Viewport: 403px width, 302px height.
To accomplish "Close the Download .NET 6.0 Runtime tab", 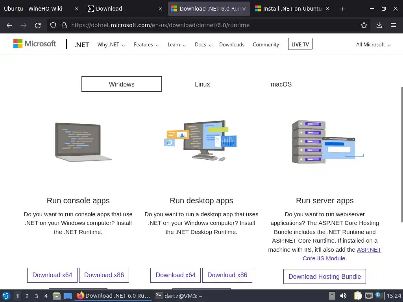I will [244, 9].
